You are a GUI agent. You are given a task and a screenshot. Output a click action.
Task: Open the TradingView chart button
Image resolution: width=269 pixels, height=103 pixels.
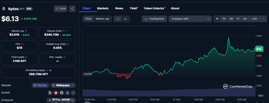[154, 19]
